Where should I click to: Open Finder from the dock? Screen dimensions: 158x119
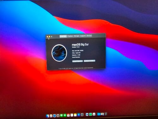point(47,116)
